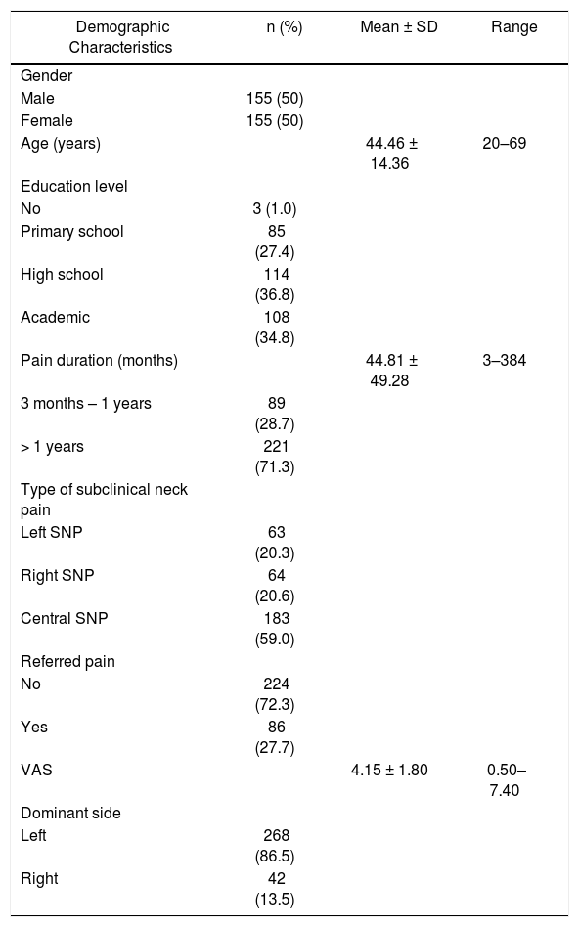
Task: Click the Referred pain row label
Action: [68, 662]
